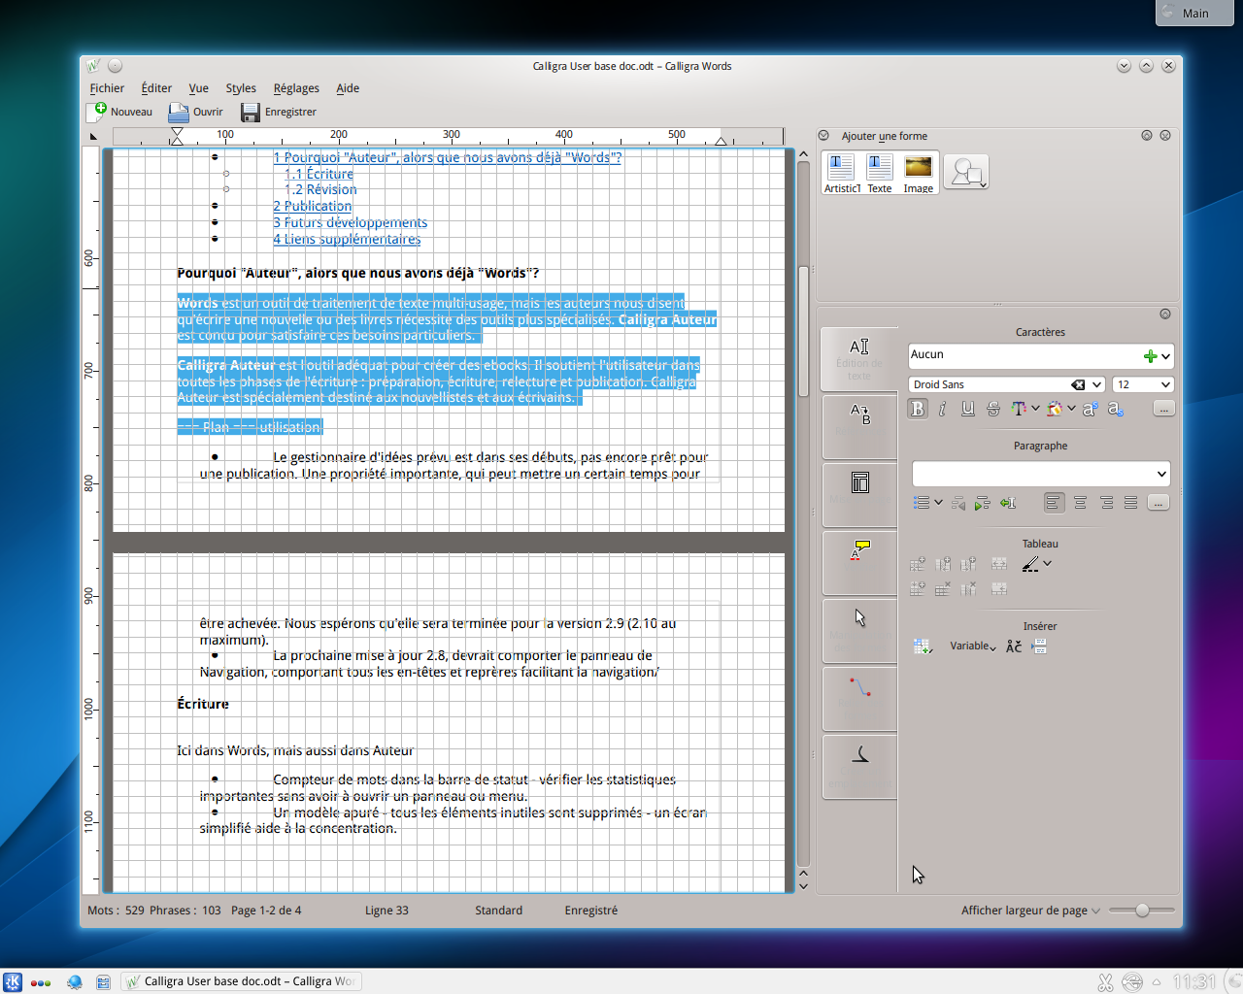Select the text editing tool tab
Image resolution: width=1243 pixels, height=994 pixels.
click(x=859, y=357)
